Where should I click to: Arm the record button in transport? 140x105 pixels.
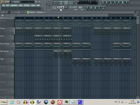pos(66,7)
